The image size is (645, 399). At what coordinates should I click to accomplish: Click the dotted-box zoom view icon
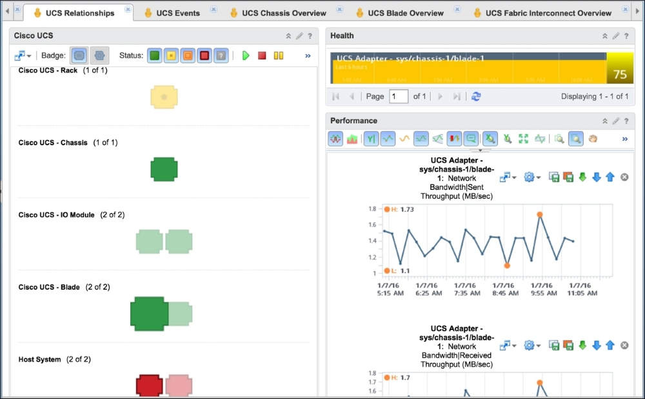click(559, 139)
